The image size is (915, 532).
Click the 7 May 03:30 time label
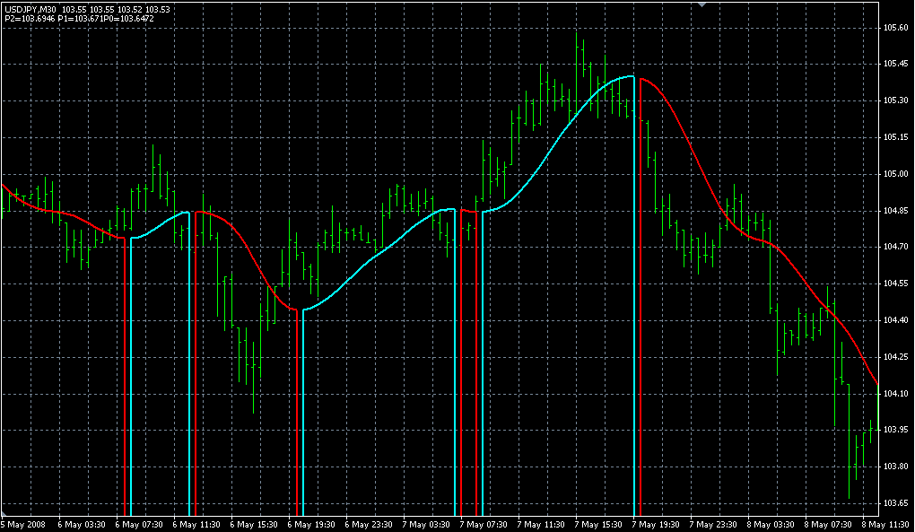click(427, 524)
